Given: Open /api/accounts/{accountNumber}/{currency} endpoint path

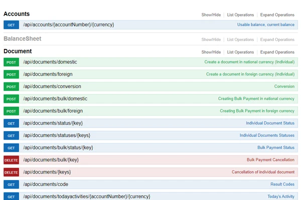Looking at the screenshot, I should [x=69, y=24].
